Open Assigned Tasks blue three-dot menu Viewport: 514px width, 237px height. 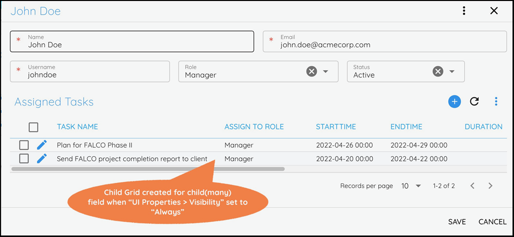(x=496, y=102)
